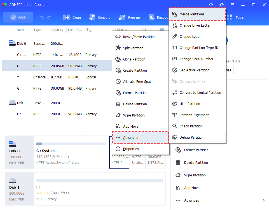Click the undo arrow icon
Viewport: 269px width, 210px height.
coord(41,17)
